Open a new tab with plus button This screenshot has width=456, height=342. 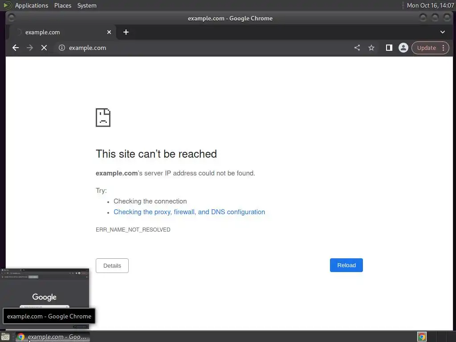click(x=126, y=32)
